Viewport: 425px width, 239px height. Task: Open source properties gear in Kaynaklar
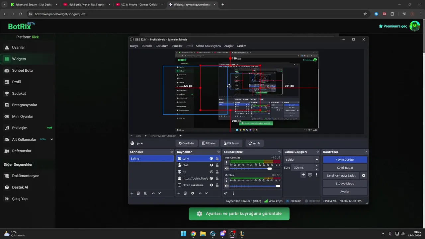point(193,193)
